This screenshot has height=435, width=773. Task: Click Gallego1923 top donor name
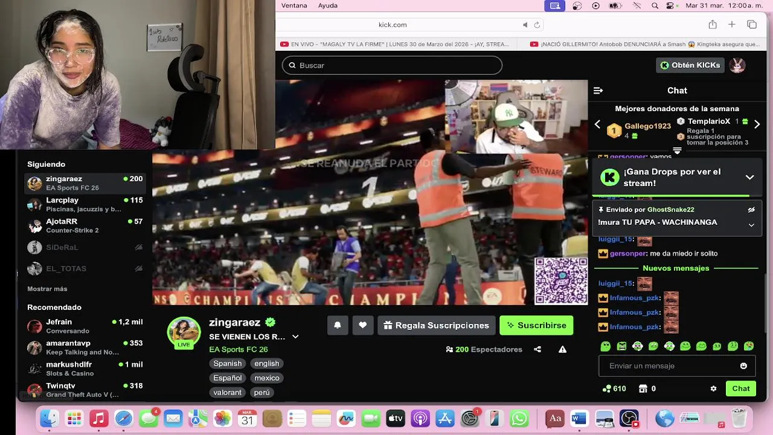[x=647, y=126]
